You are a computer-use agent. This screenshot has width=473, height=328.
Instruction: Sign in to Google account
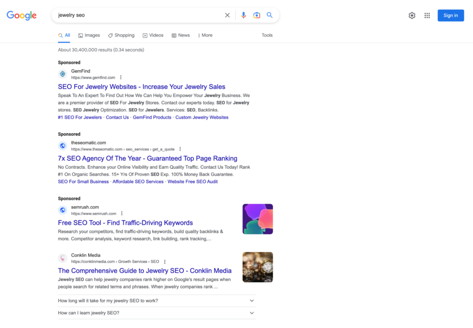click(451, 15)
